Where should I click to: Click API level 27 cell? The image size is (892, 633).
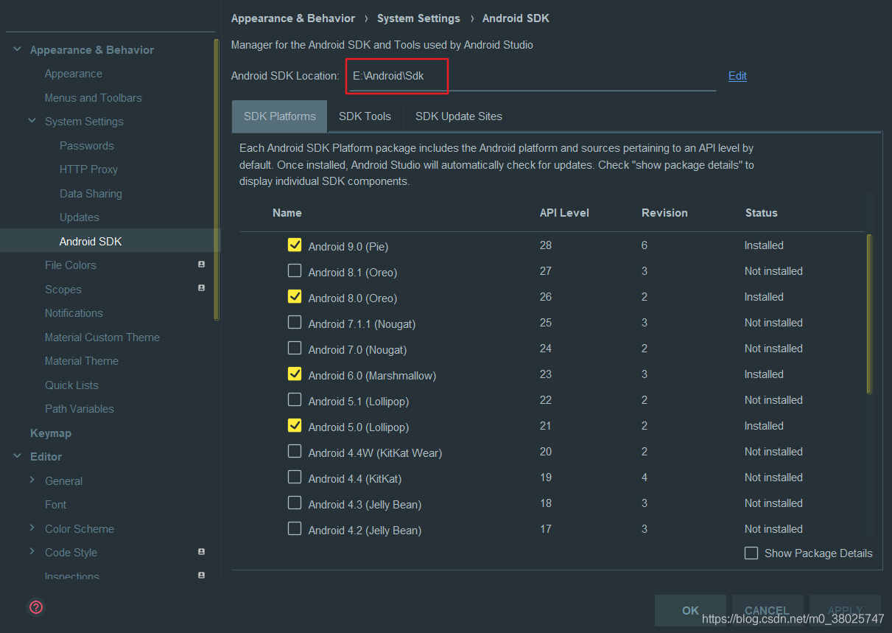(545, 271)
